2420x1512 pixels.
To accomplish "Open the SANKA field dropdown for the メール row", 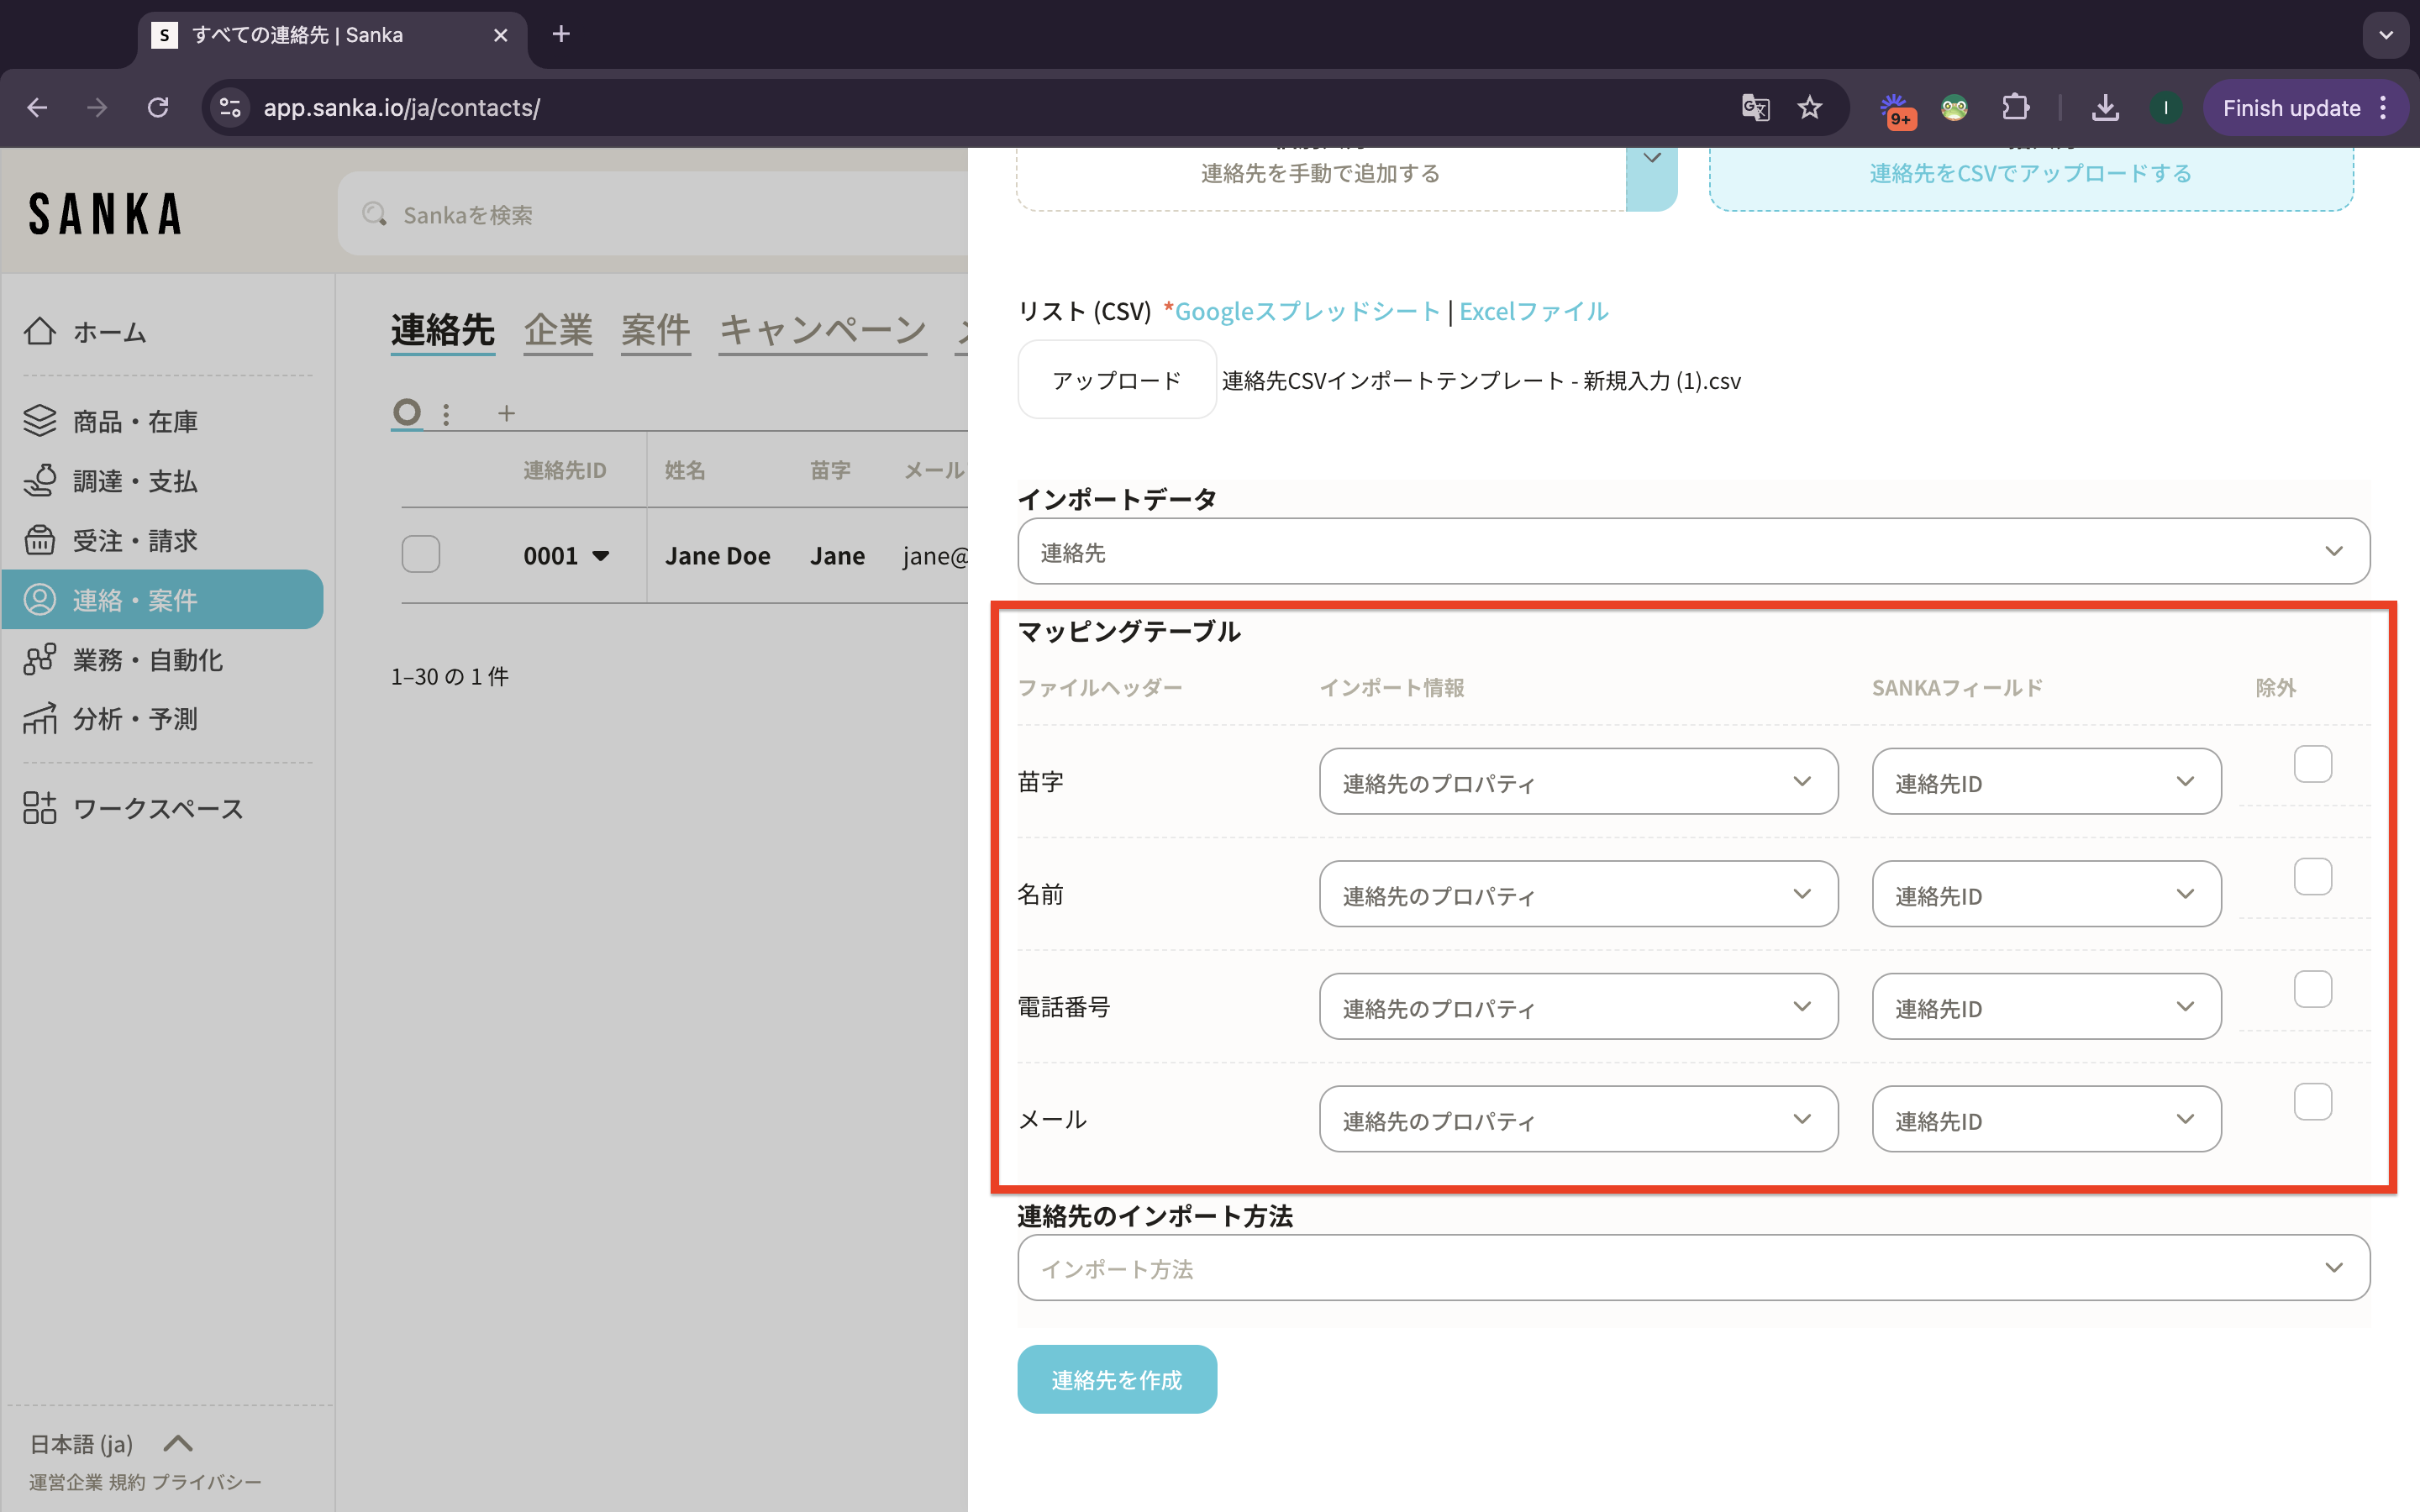I will tap(2046, 1120).
